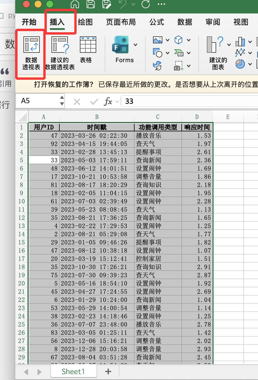Screen dimensions: 258x380
Task: Click the 3D Models cube icon
Action: pyautogui.click(x=178, y=40)
